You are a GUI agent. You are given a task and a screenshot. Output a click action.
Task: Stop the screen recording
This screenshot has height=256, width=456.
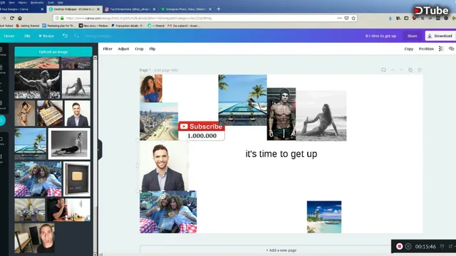399,247
